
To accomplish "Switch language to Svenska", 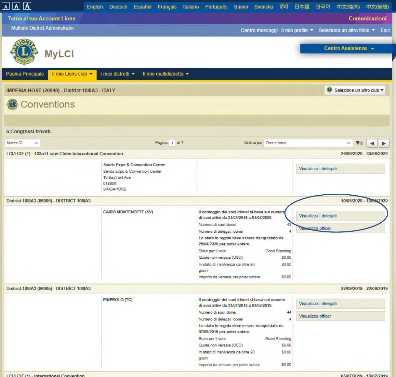I will 264,7.
